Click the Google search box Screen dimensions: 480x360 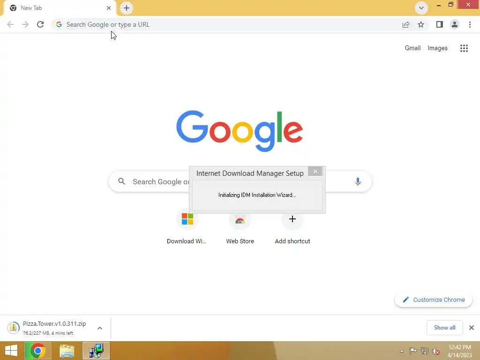click(x=240, y=181)
